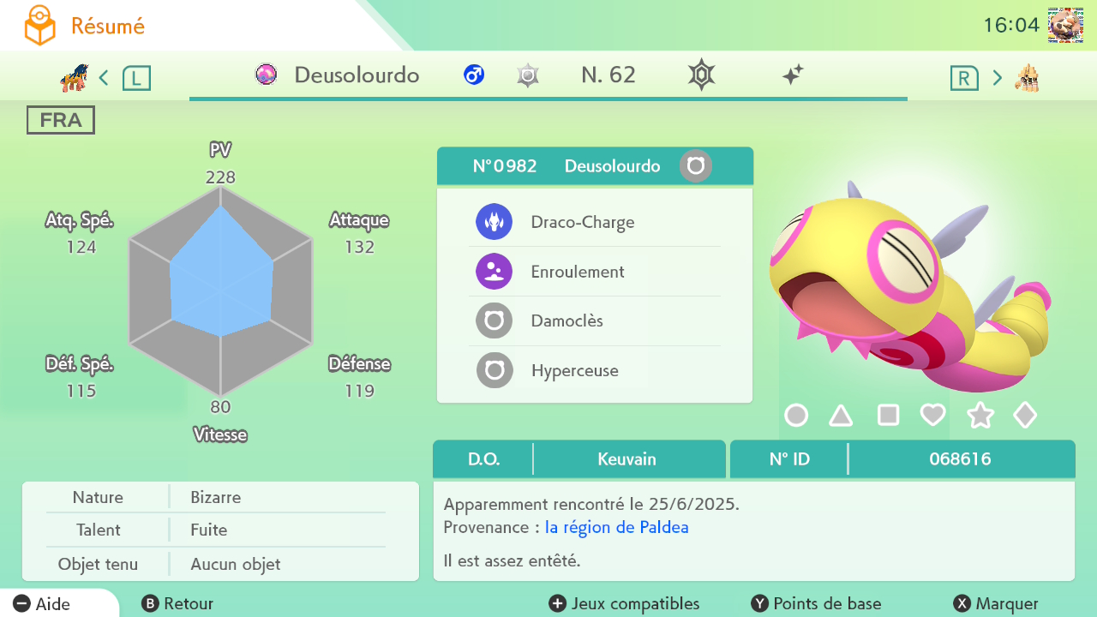The image size is (1097, 617).
Task: Click the Retour button
Action: point(177,604)
